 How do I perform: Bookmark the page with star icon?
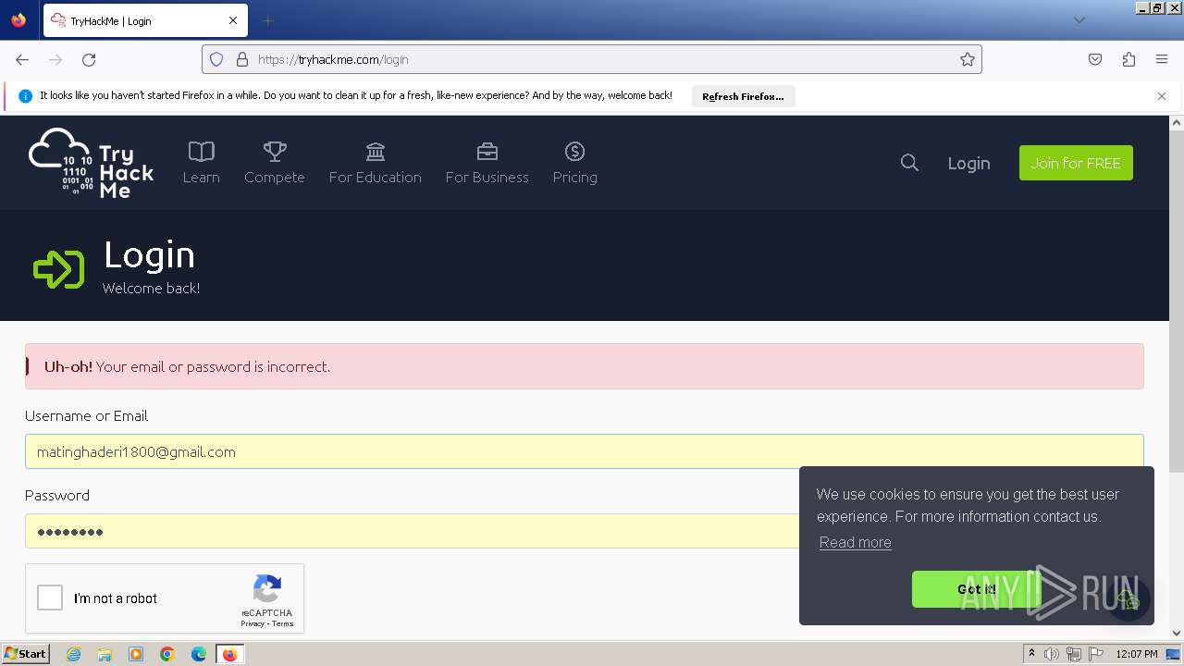pyautogui.click(x=968, y=59)
